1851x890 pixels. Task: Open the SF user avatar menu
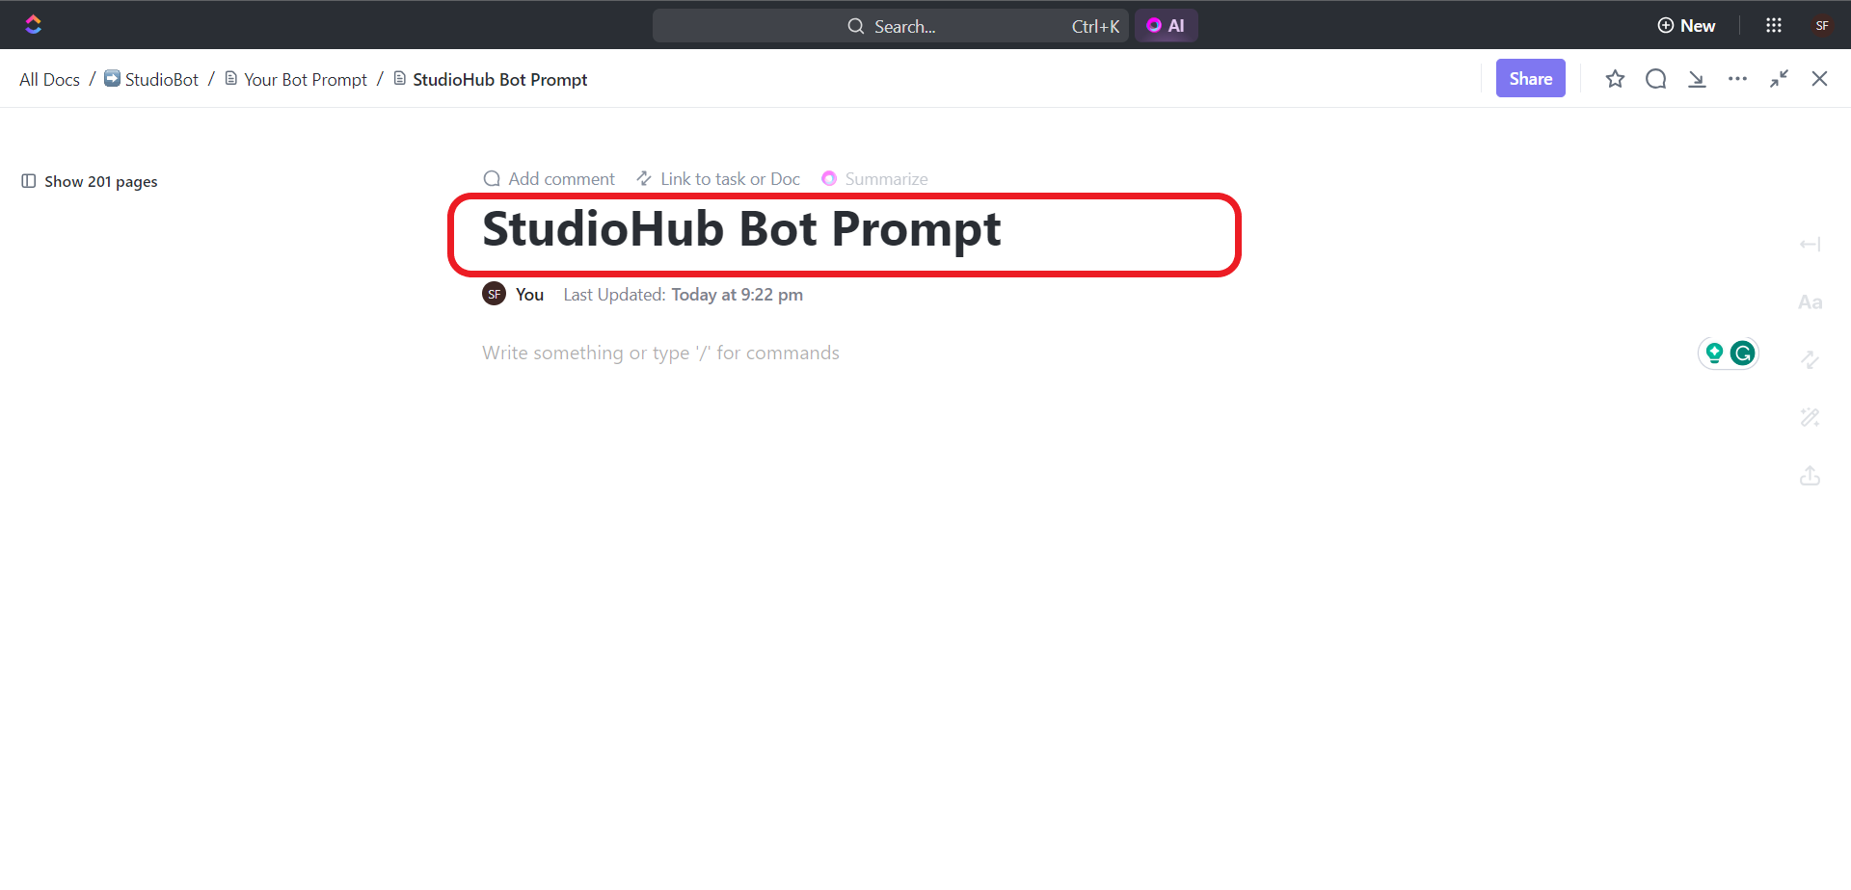(1822, 26)
